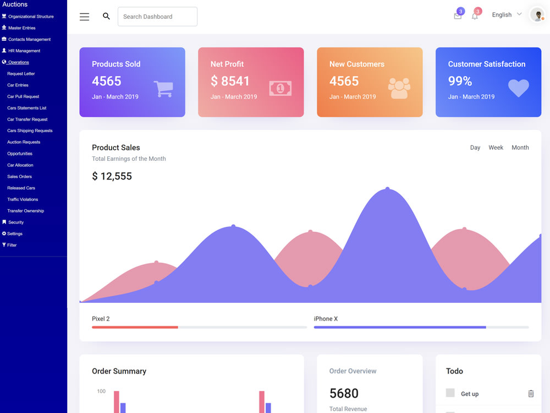Click the Auctions sidebar title
The width and height of the screenshot is (550, 413).
(x=15, y=4)
